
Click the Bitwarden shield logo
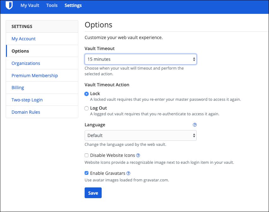point(9,5)
